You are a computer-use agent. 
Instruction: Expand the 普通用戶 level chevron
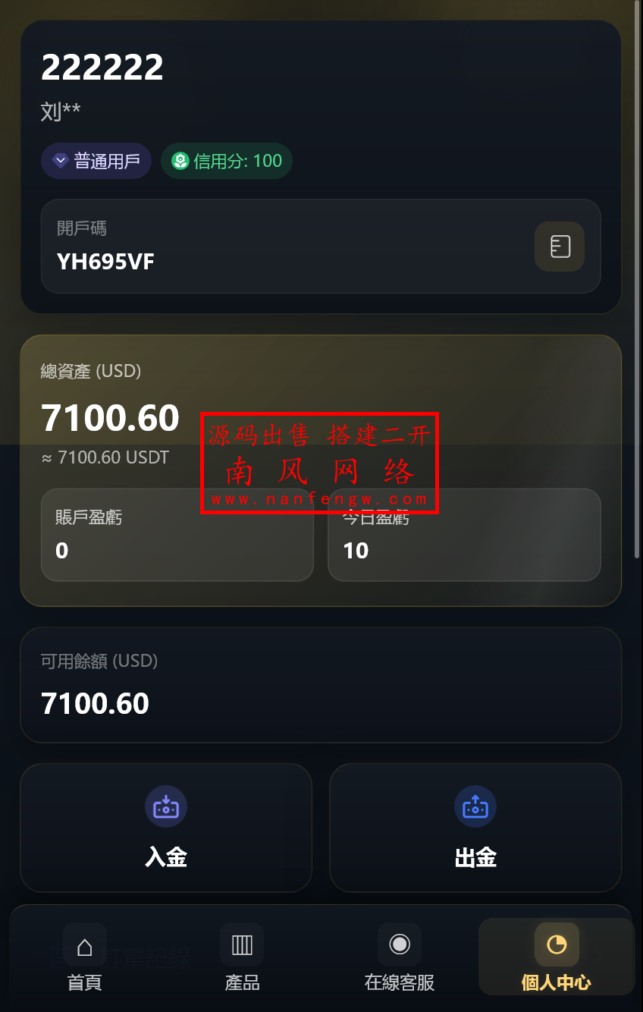pos(61,161)
